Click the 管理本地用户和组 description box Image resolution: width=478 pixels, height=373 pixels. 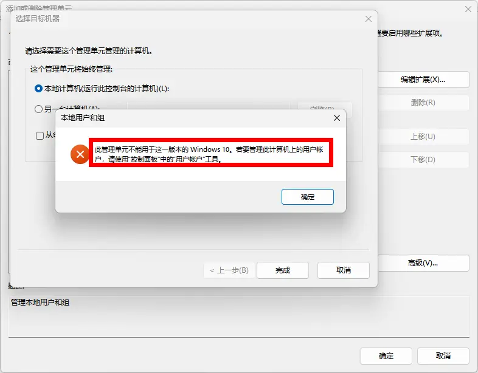(x=239, y=317)
